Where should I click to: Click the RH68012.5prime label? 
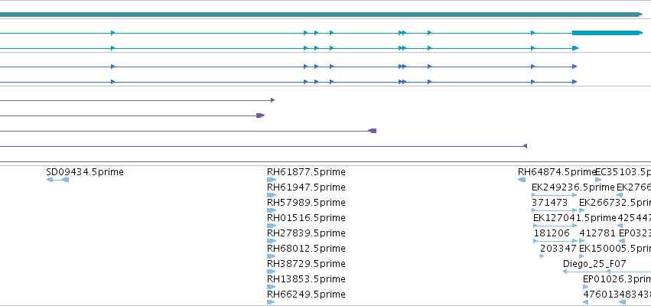coord(306,249)
